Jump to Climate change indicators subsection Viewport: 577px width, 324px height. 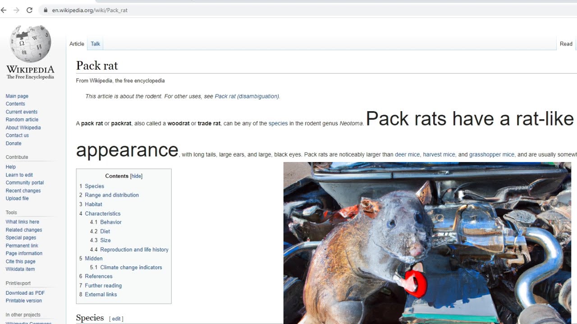(131, 267)
